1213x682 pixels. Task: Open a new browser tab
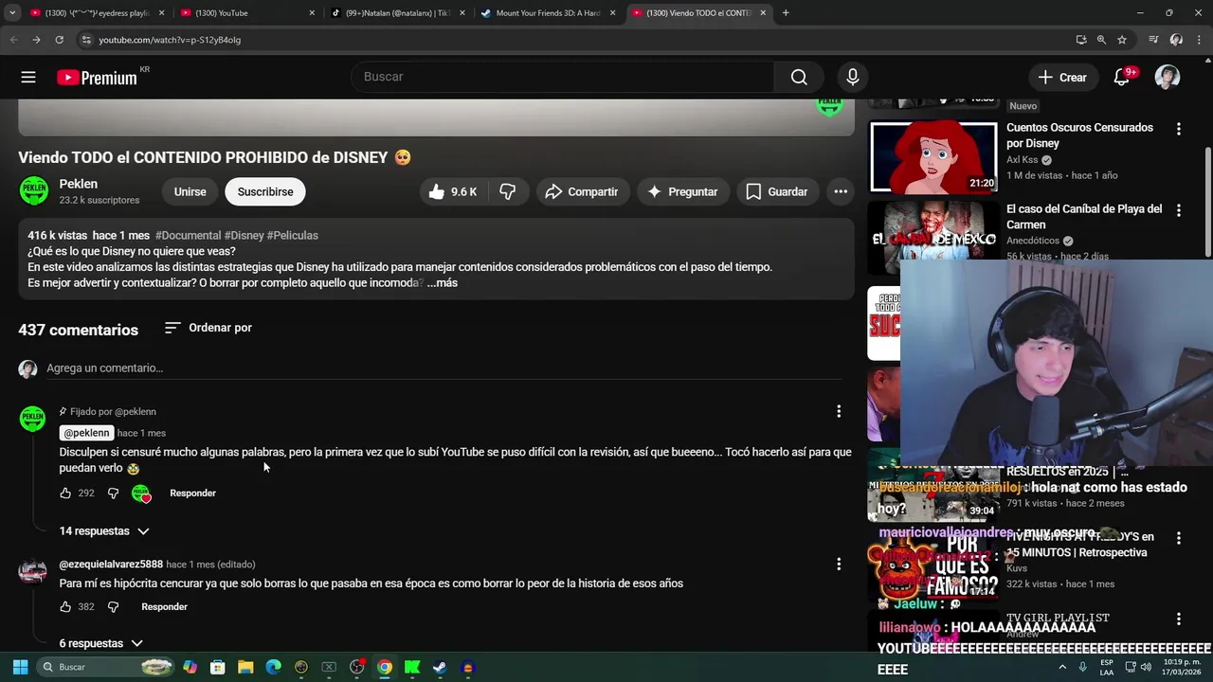click(x=786, y=13)
